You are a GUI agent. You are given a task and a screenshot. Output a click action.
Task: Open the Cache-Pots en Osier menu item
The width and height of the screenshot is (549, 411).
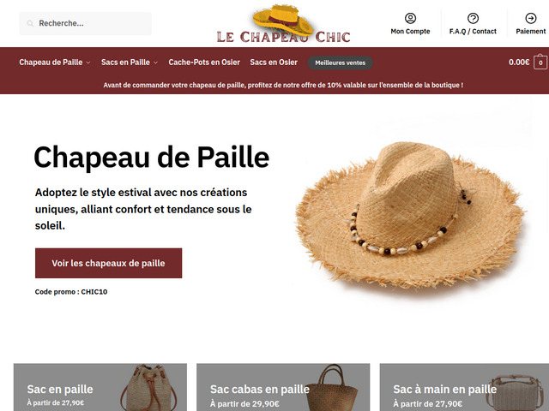click(x=204, y=63)
